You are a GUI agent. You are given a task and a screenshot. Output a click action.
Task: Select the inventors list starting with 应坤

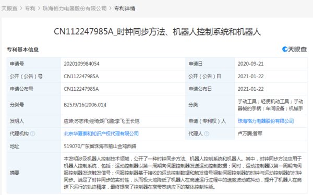click(102, 121)
